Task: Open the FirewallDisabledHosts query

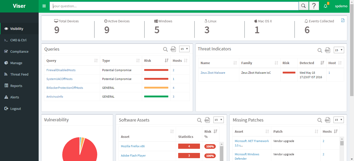Action: [x=61, y=70]
